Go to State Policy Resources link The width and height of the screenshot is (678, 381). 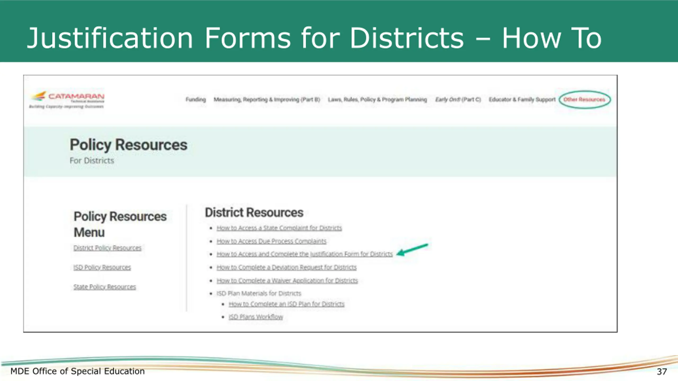tap(105, 287)
